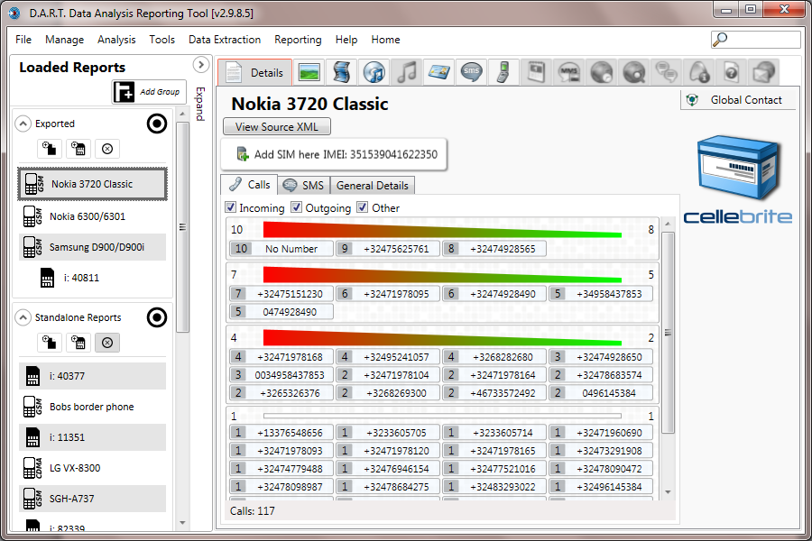Open the globe with clock web history tab
This screenshot has height=541, width=812.
[x=601, y=72]
